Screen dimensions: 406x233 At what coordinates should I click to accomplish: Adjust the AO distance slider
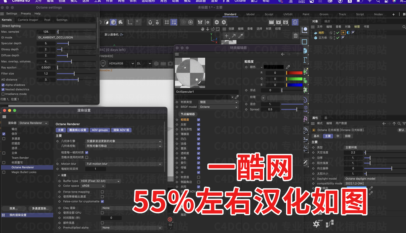click(x=76, y=80)
